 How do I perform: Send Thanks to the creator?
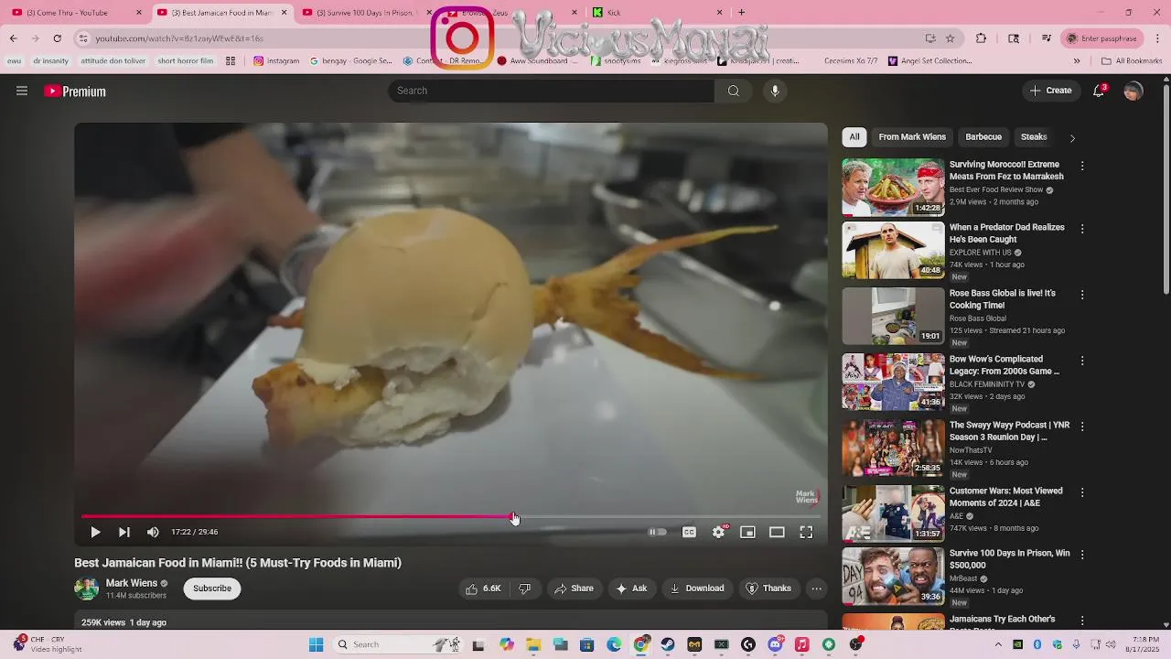[768, 589]
